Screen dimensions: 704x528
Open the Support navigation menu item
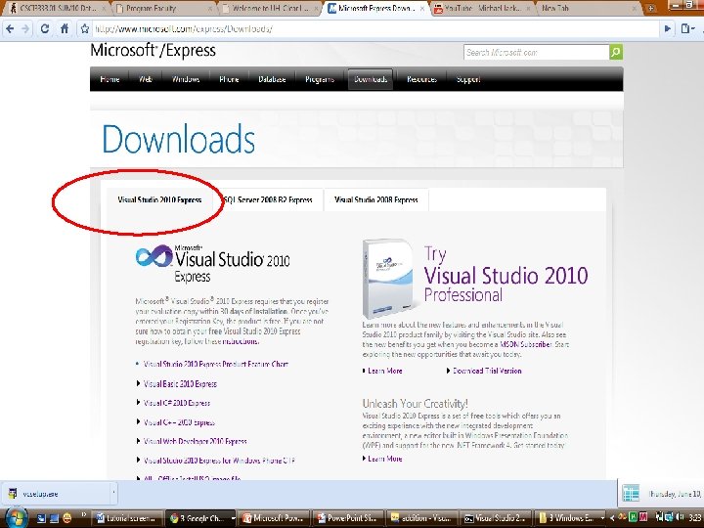click(x=468, y=79)
